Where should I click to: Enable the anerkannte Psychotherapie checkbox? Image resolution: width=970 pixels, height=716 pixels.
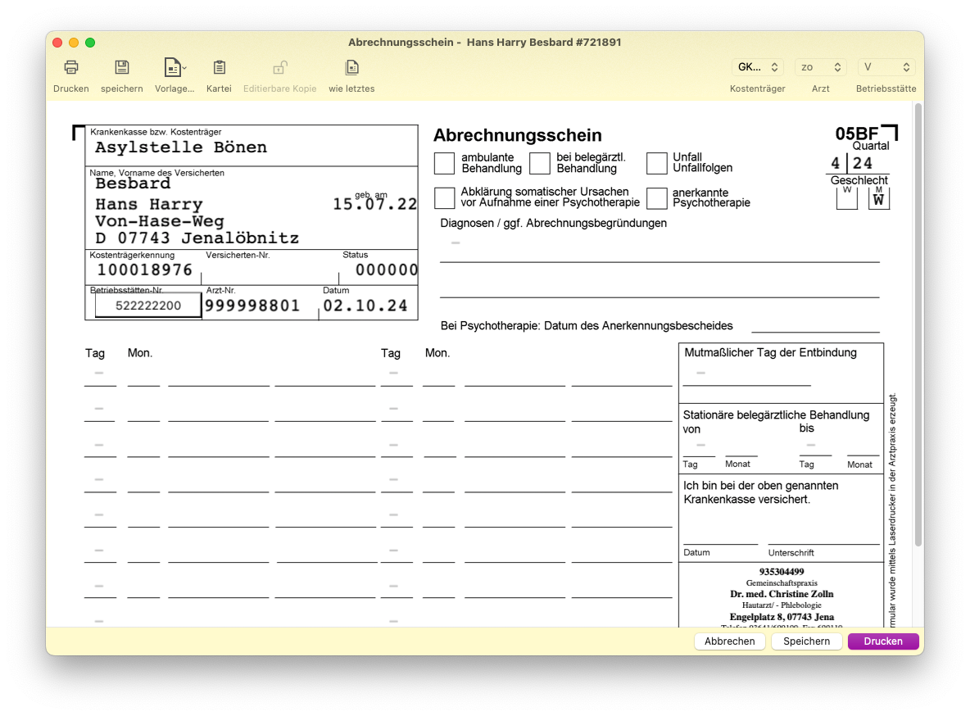(x=656, y=198)
